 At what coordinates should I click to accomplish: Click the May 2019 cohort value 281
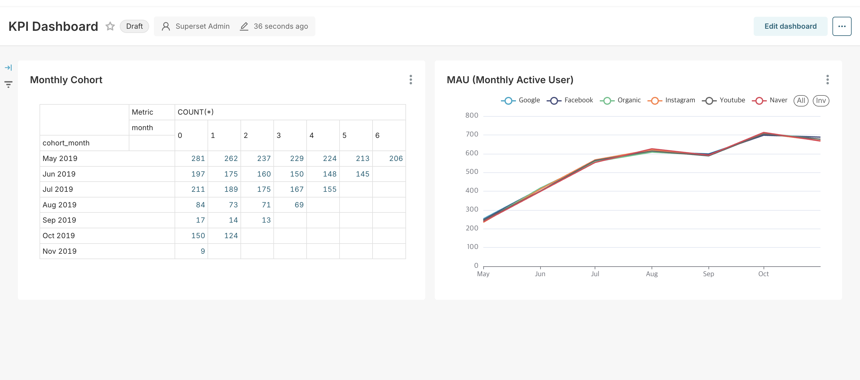point(198,159)
